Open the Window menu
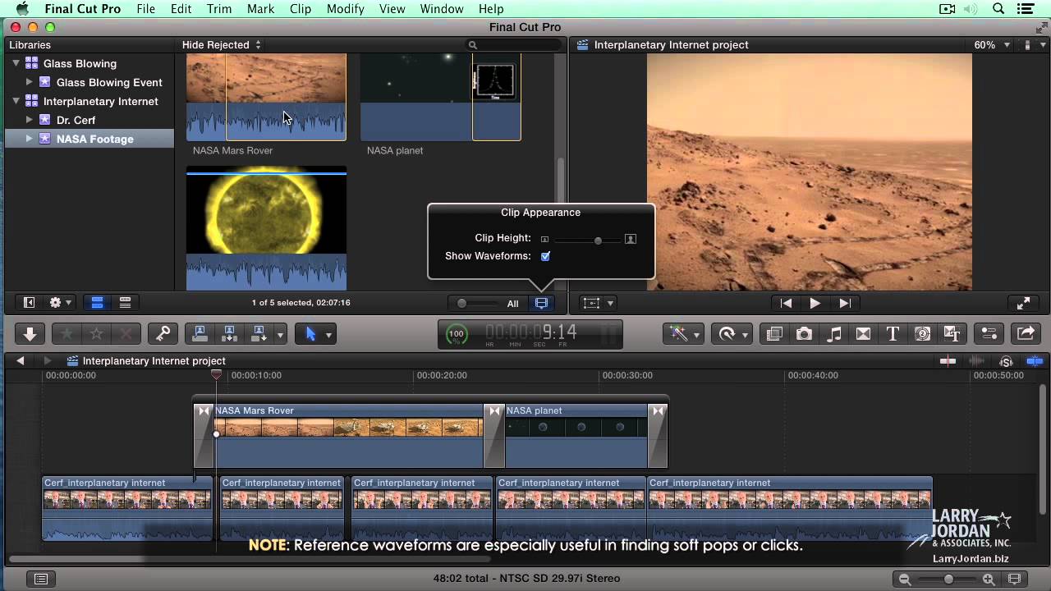Screen dimensions: 1051x591 [x=442, y=9]
